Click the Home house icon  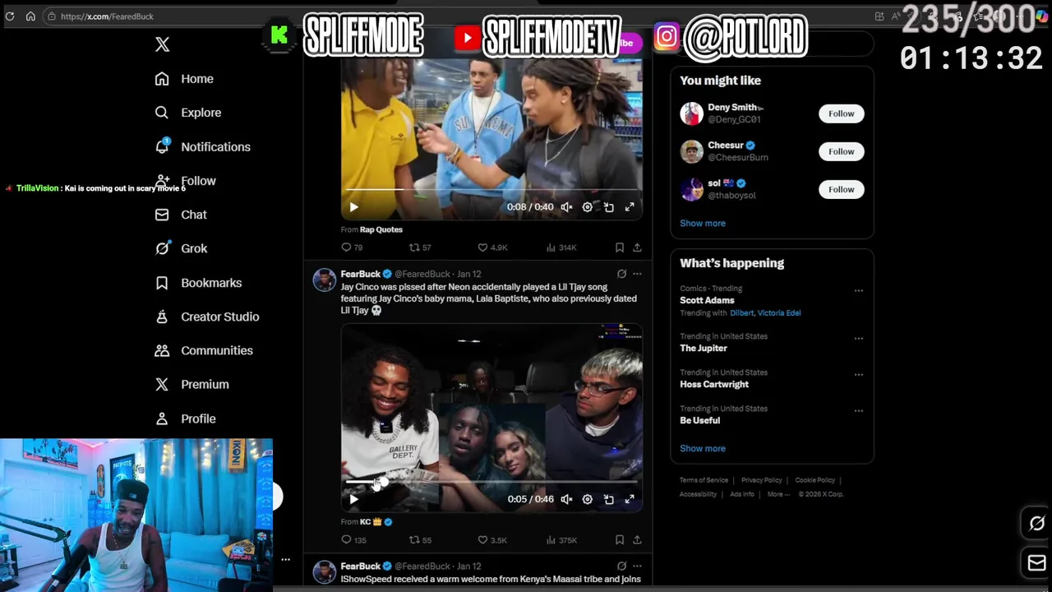(162, 79)
